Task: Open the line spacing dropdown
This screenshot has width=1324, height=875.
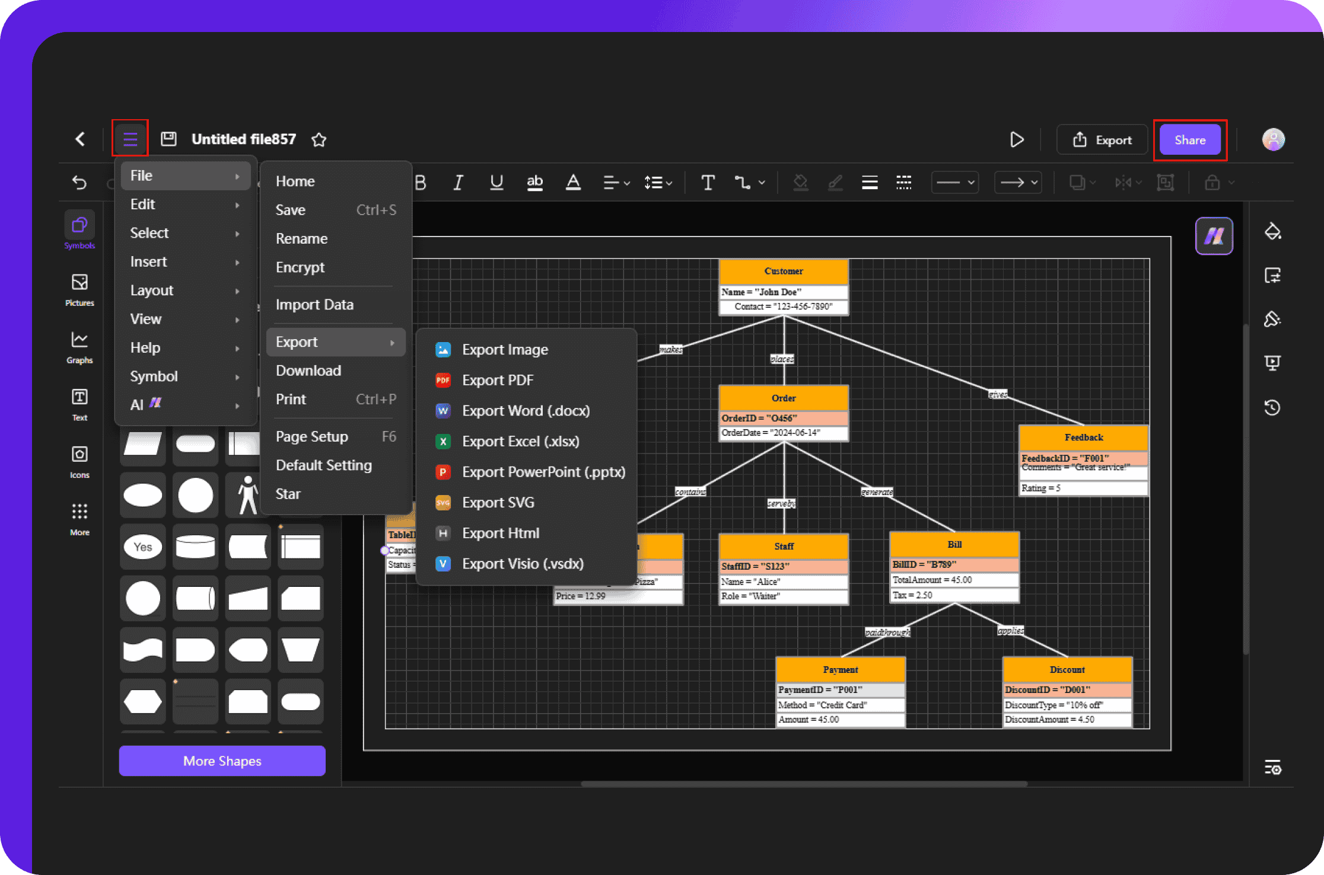Action: click(x=658, y=183)
